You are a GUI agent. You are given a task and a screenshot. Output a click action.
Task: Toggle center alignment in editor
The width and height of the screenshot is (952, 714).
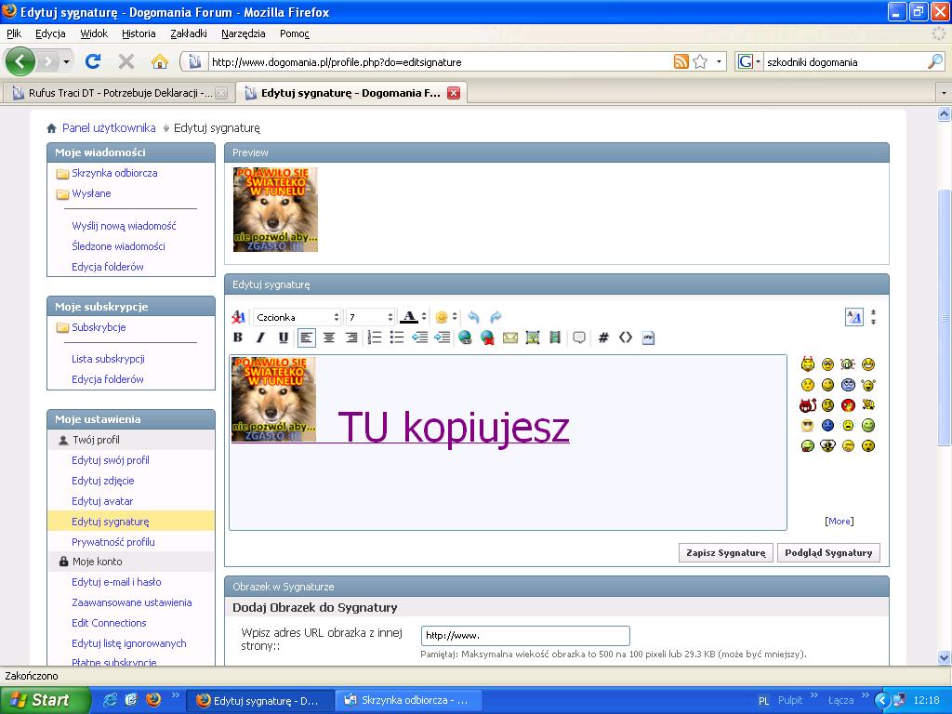(x=329, y=337)
